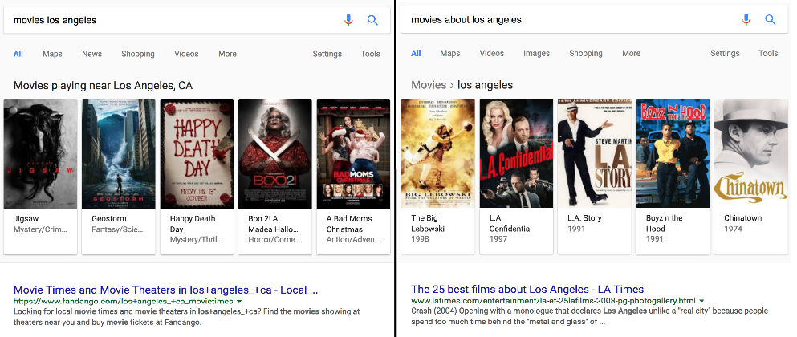
Task: Open Shopping tab in left results
Action: click(138, 54)
